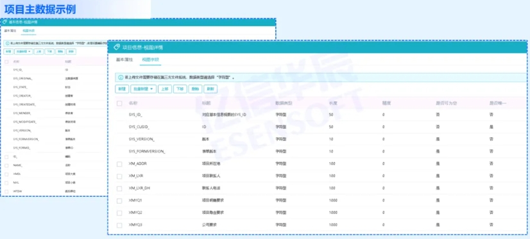Click 上移 button in 项目信息 window
Screen dimensions: 530x239
(165, 89)
